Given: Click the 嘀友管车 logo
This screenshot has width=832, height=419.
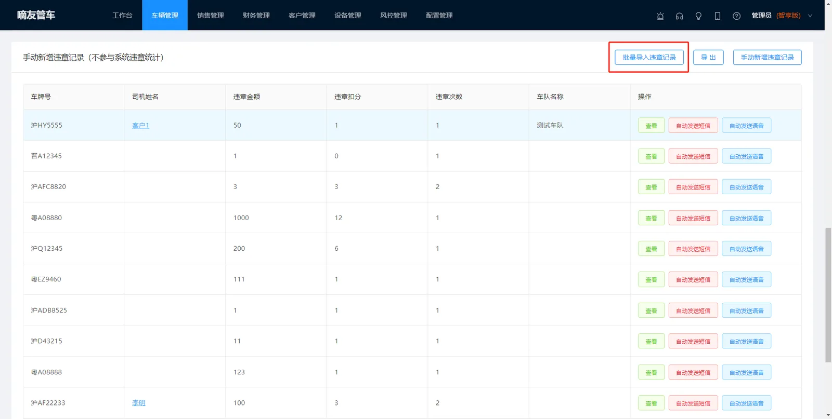Looking at the screenshot, I should [36, 15].
